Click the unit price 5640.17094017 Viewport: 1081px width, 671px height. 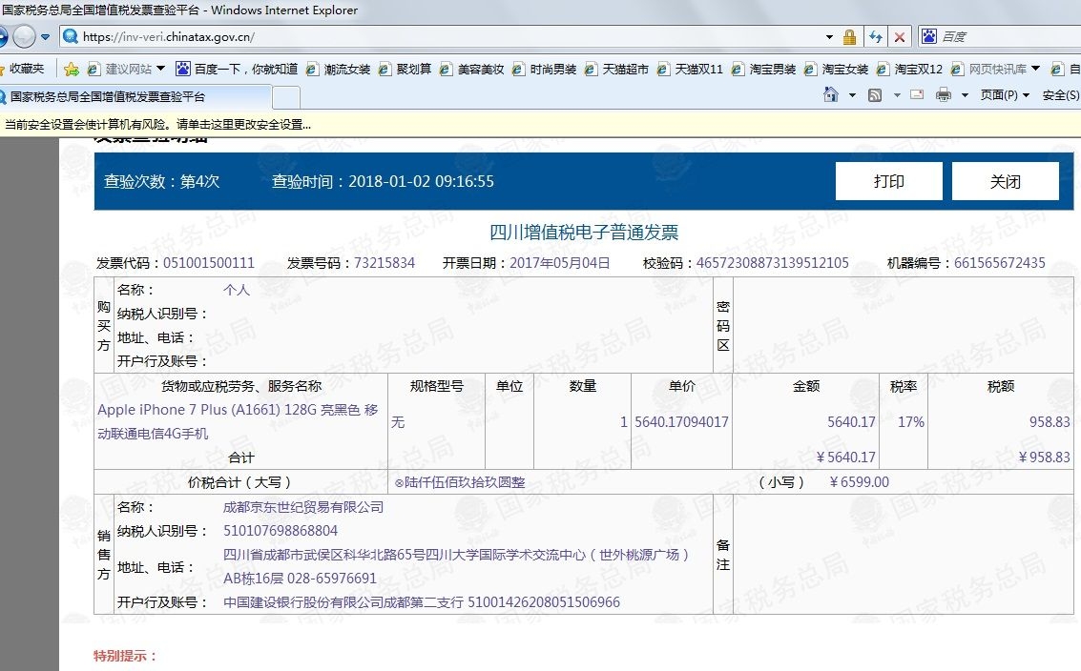(x=681, y=421)
